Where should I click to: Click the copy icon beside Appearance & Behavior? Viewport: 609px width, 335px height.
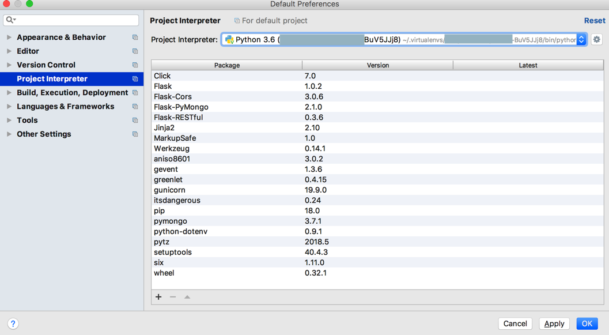click(135, 37)
